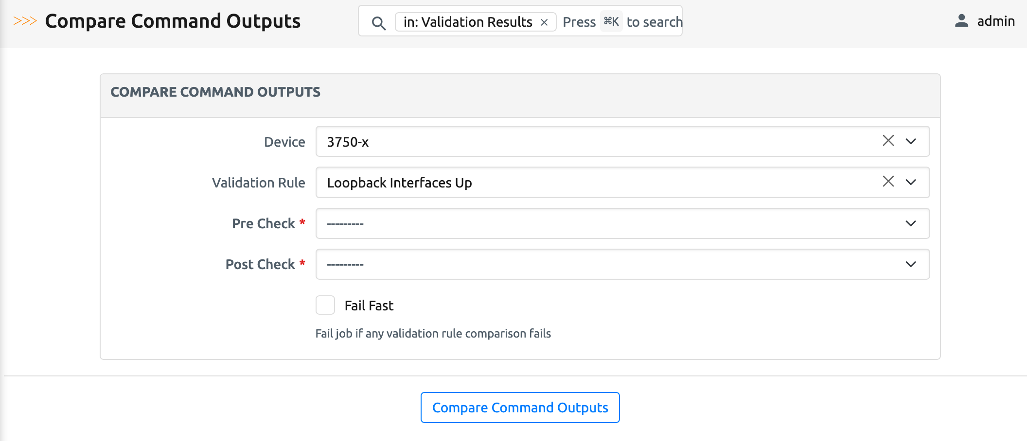The image size is (1027, 441).
Task: Enable the Fail Fast checkbox
Action: 325,305
